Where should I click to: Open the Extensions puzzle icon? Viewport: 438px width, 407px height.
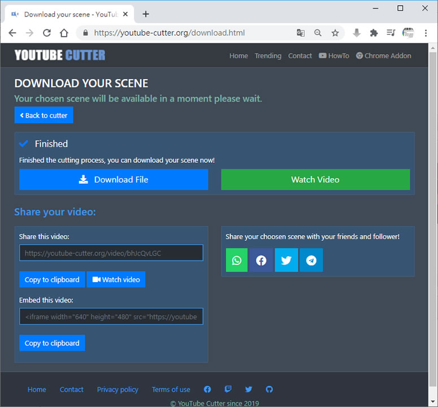click(374, 33)
